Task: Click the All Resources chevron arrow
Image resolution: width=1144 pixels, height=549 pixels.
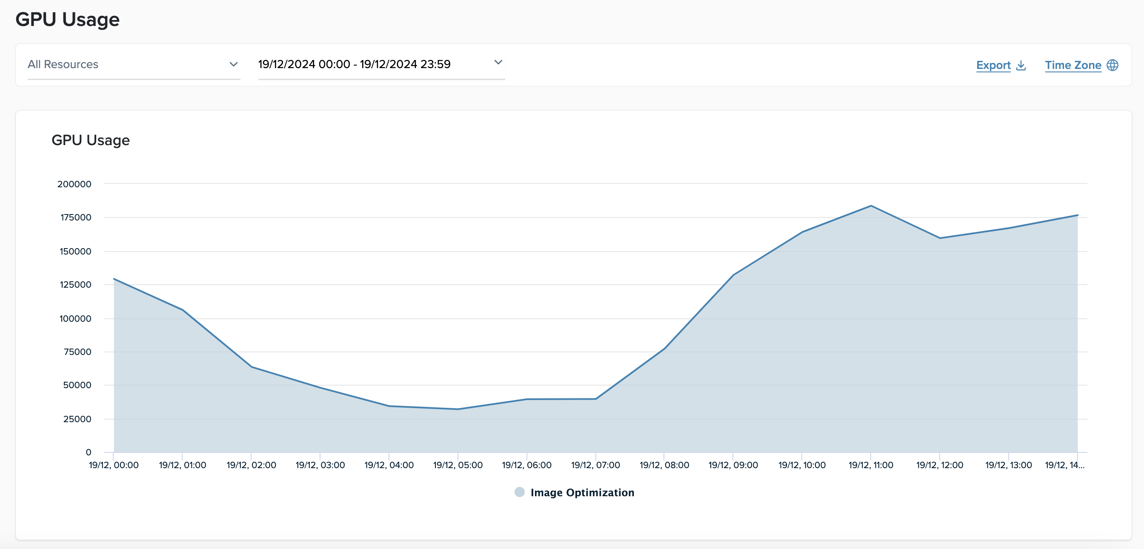Action: tap(234, 64)
